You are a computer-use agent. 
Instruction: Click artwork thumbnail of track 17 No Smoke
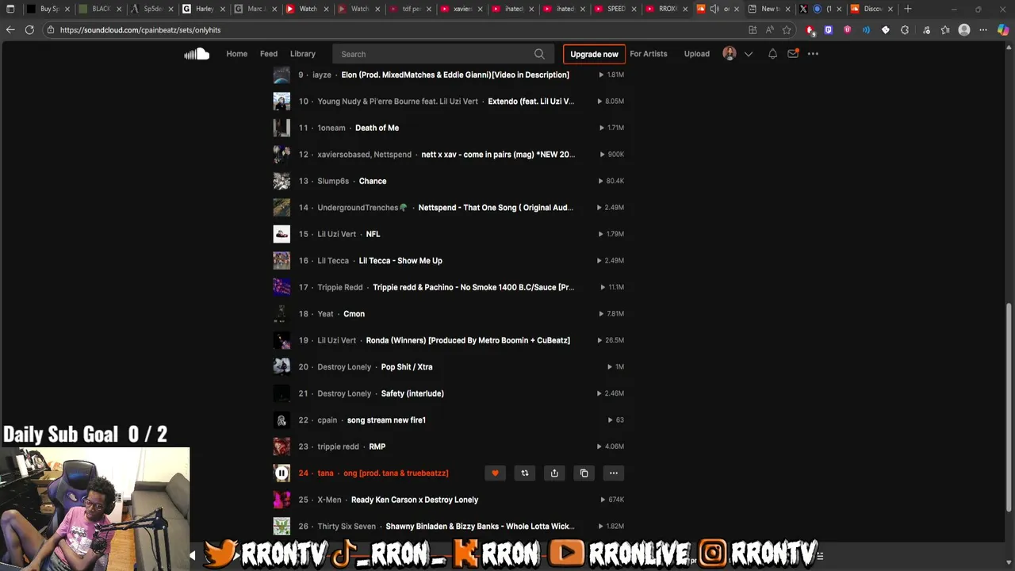tap(282, 287)
